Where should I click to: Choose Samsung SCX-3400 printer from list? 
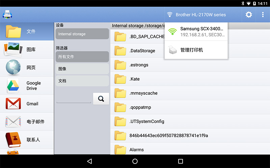[x=196, y=32]
